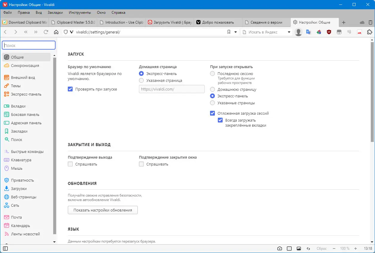Open the user profile avatar
Viewport: 375px width, 253px height.
299,32
